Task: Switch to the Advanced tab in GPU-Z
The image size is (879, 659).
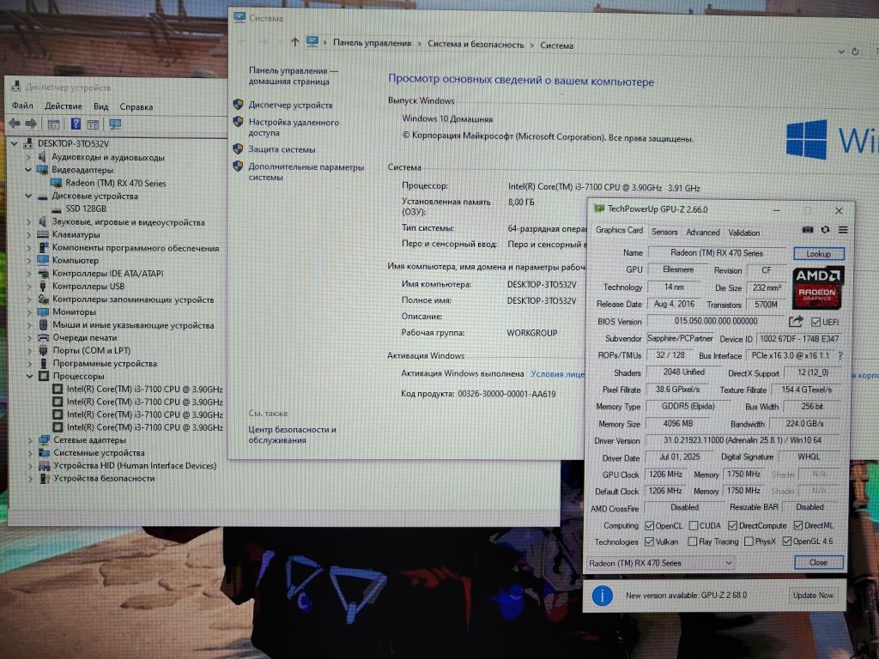Action: coord(702,232)
